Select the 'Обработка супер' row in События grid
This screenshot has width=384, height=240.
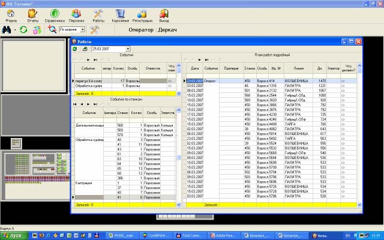[x=125, y=86]
